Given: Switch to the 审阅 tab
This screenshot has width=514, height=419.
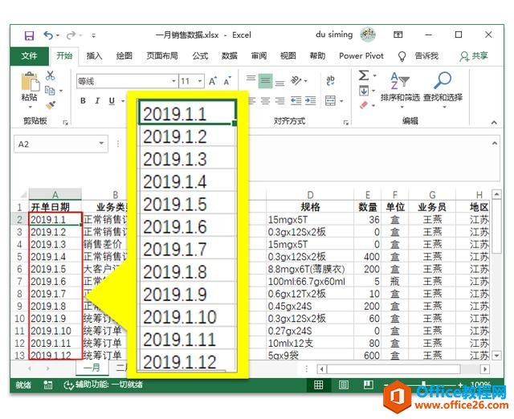Looking at the screenshot, I should [259, 55].
